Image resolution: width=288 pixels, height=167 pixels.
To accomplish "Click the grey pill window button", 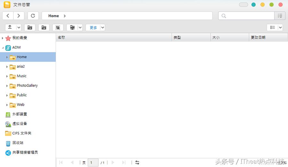I will coord(244,4).
